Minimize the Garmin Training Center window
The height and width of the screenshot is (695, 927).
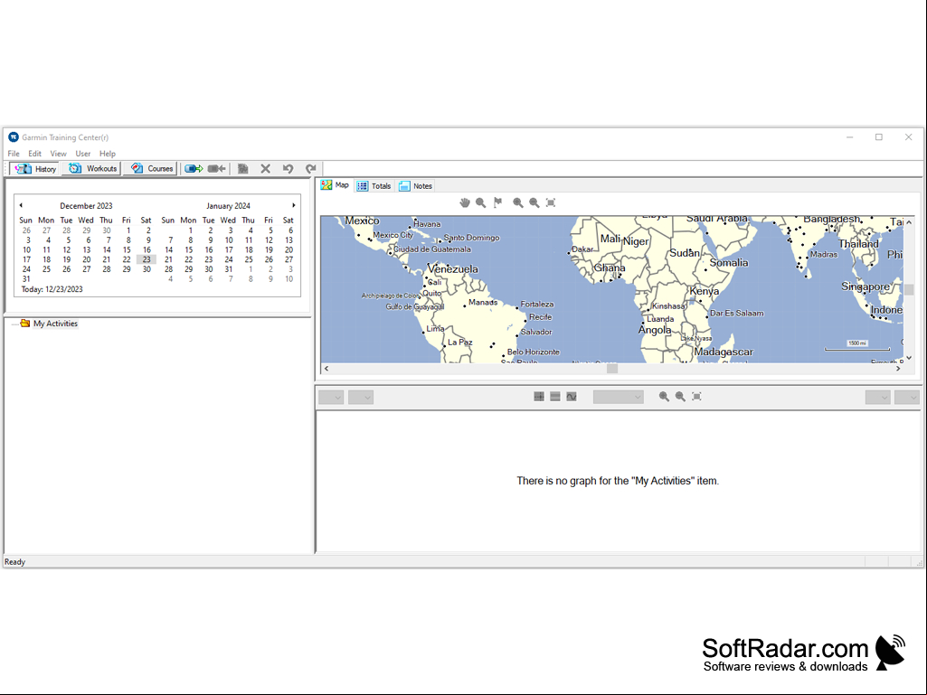coord(849,137)
